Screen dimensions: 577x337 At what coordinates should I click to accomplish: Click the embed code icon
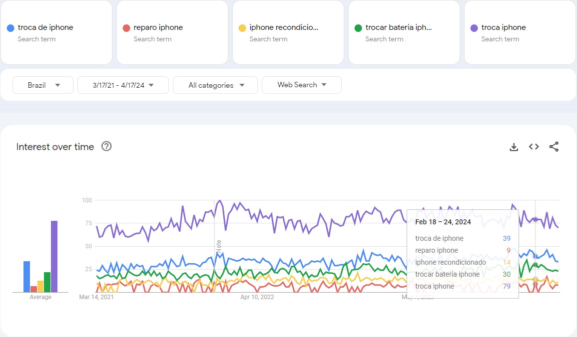(x=534, y=147)
